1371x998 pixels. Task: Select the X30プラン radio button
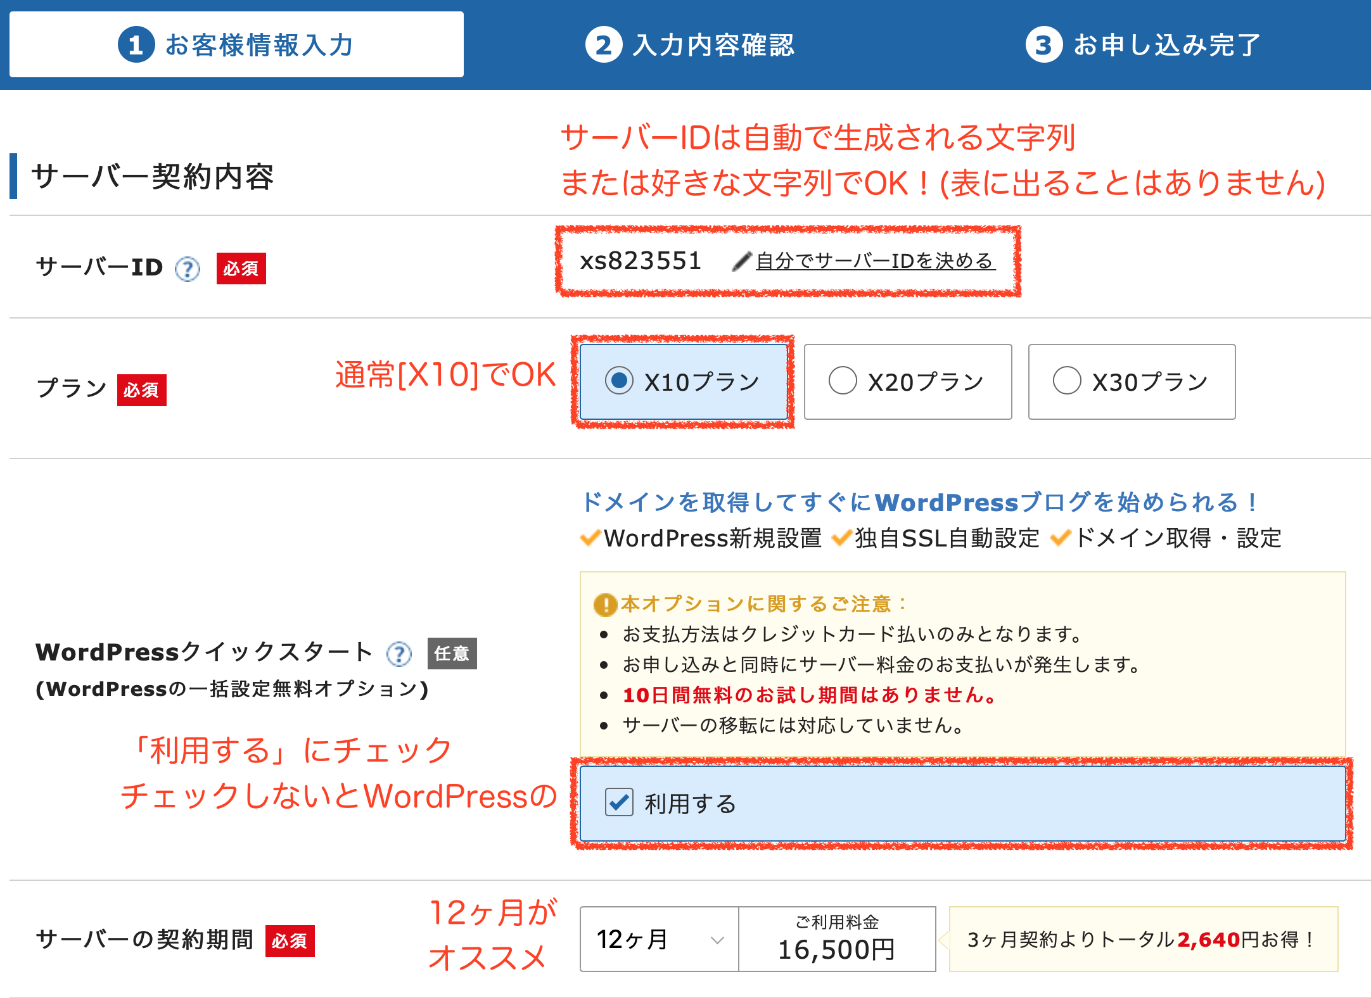(x=1067, y=381)
